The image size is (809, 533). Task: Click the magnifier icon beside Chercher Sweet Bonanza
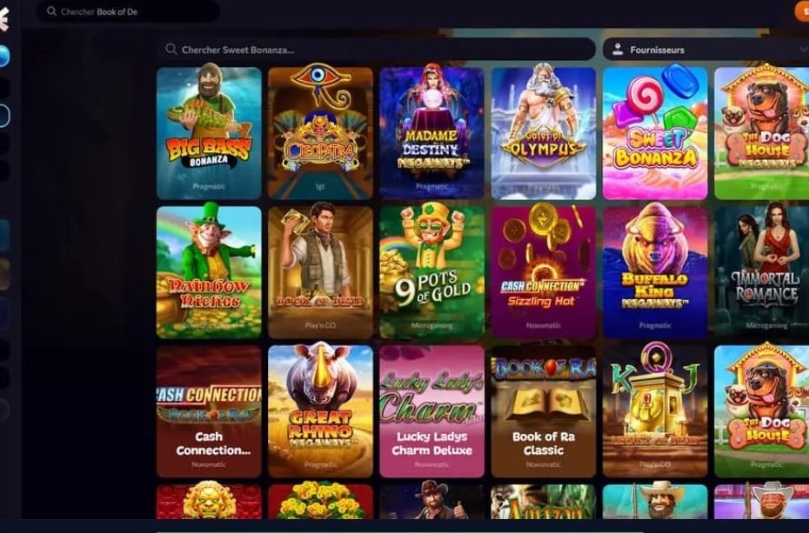[x=170, y=50]
